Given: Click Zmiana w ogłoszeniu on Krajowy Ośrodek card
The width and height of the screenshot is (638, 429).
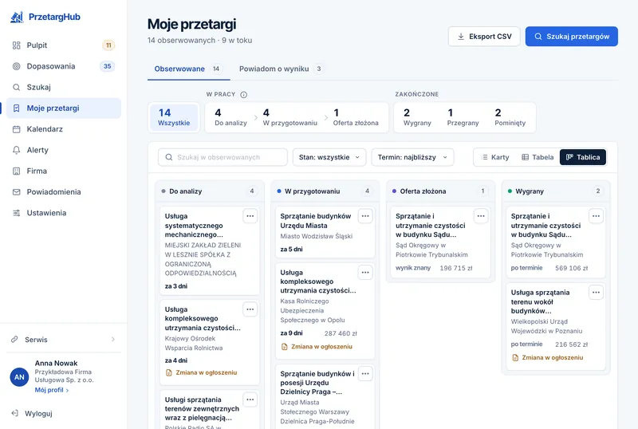Looking at the screenshot, I should coord(202,372).
